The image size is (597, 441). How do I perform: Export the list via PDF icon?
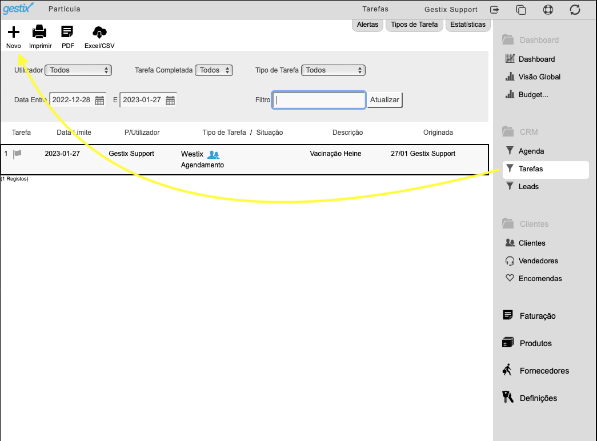(x=67, y=32)
